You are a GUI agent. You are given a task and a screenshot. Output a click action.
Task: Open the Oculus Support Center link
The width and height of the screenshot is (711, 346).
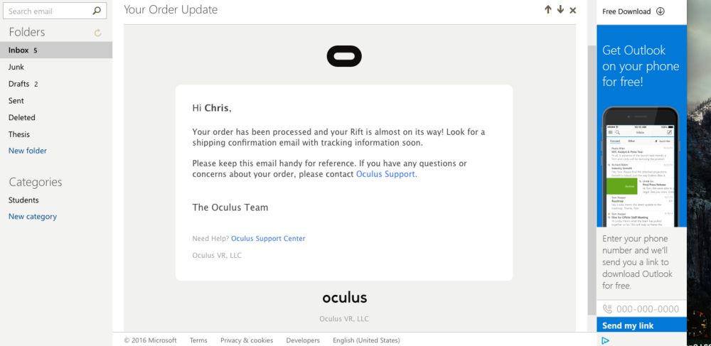(x=268, y=239)
